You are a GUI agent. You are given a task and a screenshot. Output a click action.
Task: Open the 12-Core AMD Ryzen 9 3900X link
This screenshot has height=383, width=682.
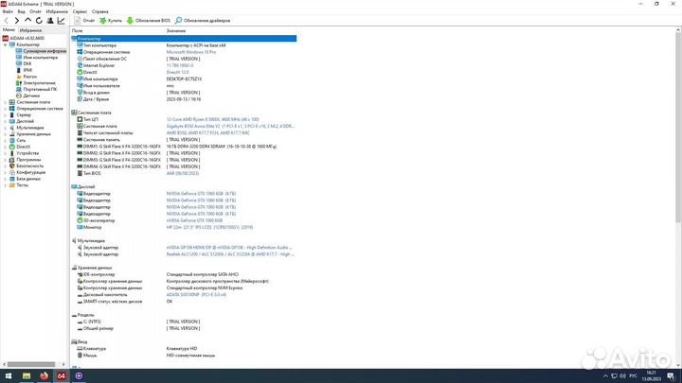[x=212, y=119]
